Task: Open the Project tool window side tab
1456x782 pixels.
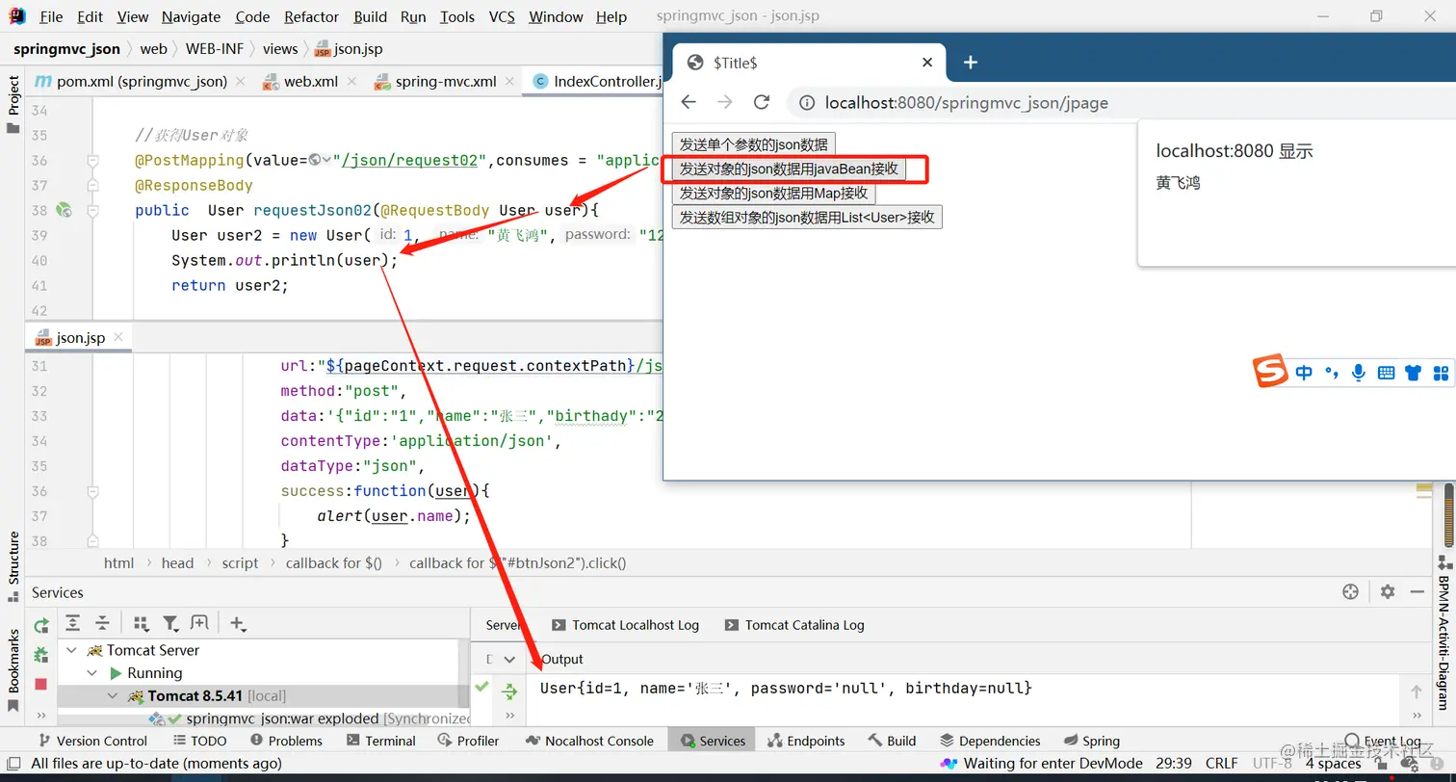Action: 13,104
